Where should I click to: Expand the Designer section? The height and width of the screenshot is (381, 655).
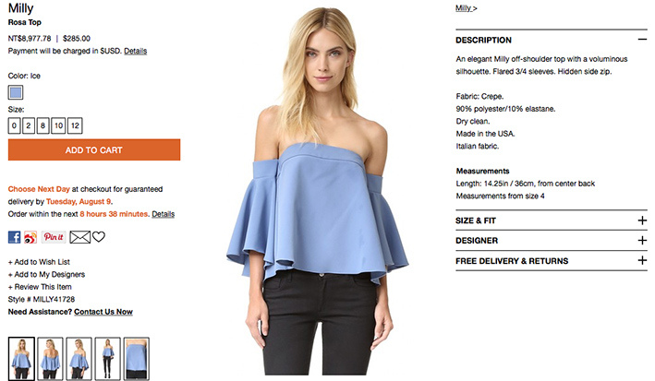pyautogui.click(x=552, y=241)
